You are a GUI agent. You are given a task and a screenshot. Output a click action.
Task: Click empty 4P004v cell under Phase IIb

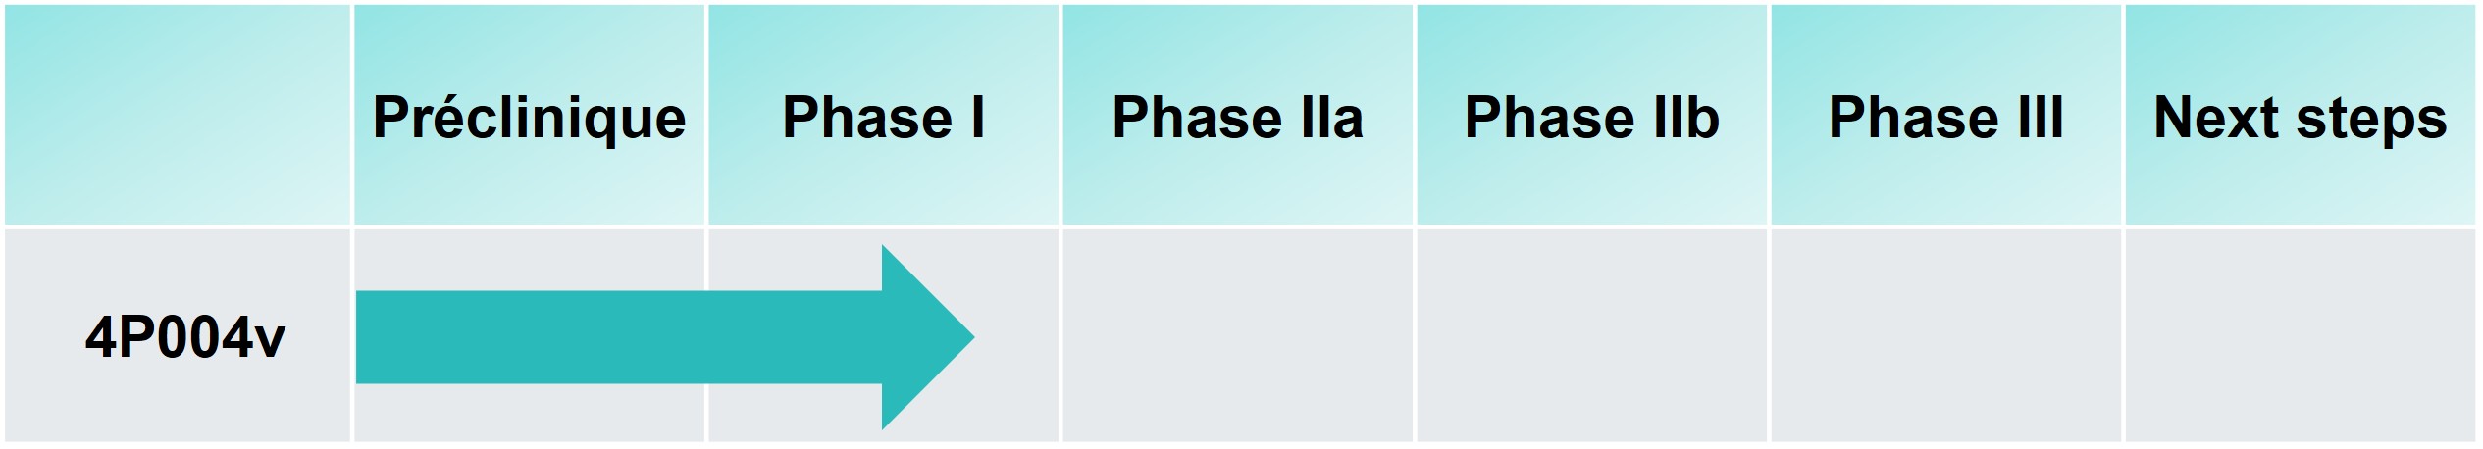[x=1591, y=335]
